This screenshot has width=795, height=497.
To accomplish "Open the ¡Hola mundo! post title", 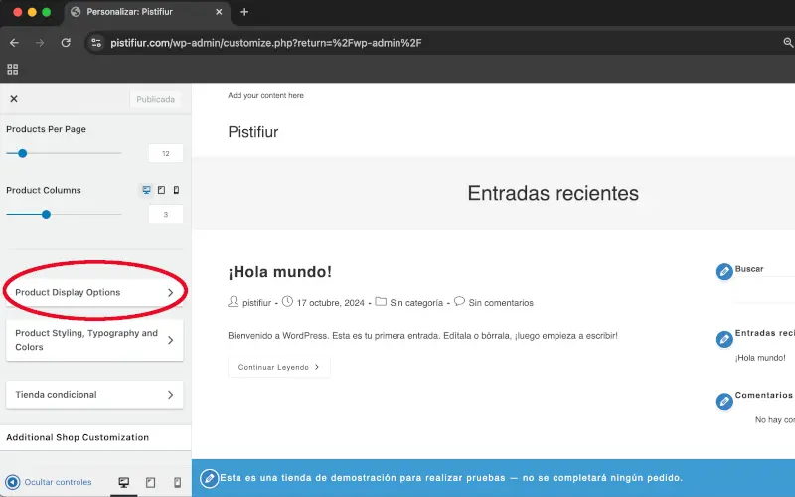I will click(280, 271).
